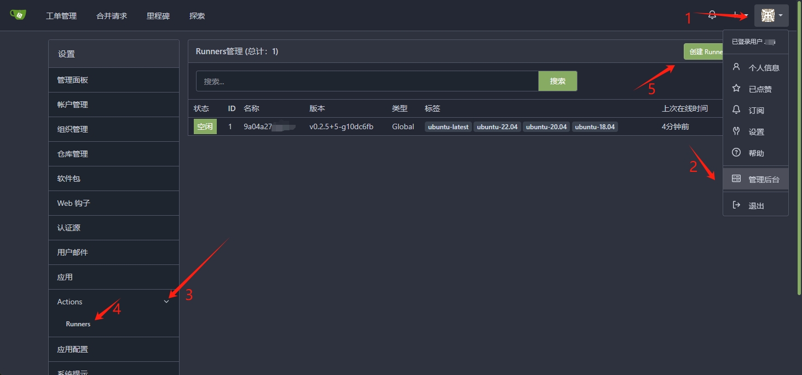Click the user avatar thumbnail

click(768, 16)
